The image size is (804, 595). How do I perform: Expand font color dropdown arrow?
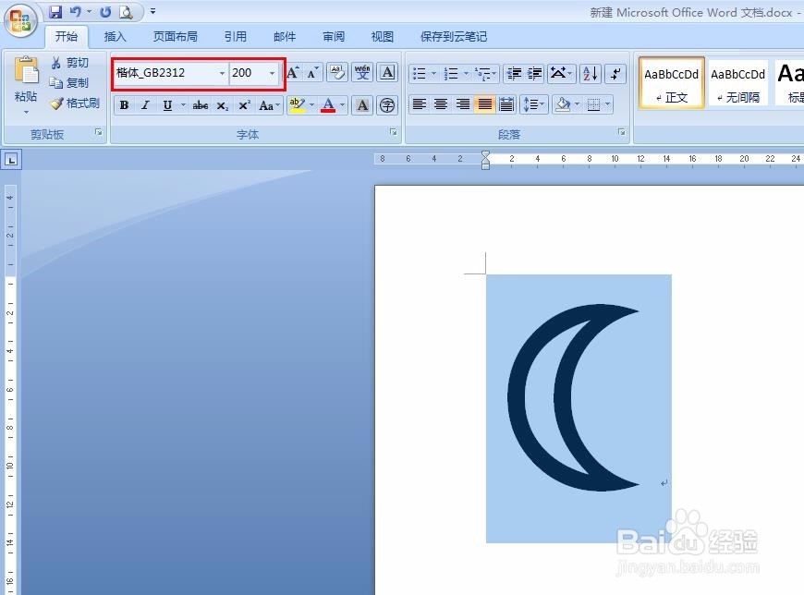(x=343, y=105)
